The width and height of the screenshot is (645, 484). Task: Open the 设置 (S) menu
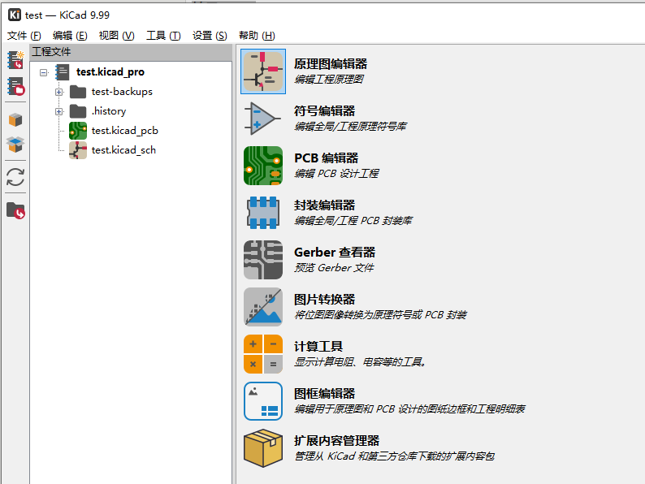click(x=210, y=36)
